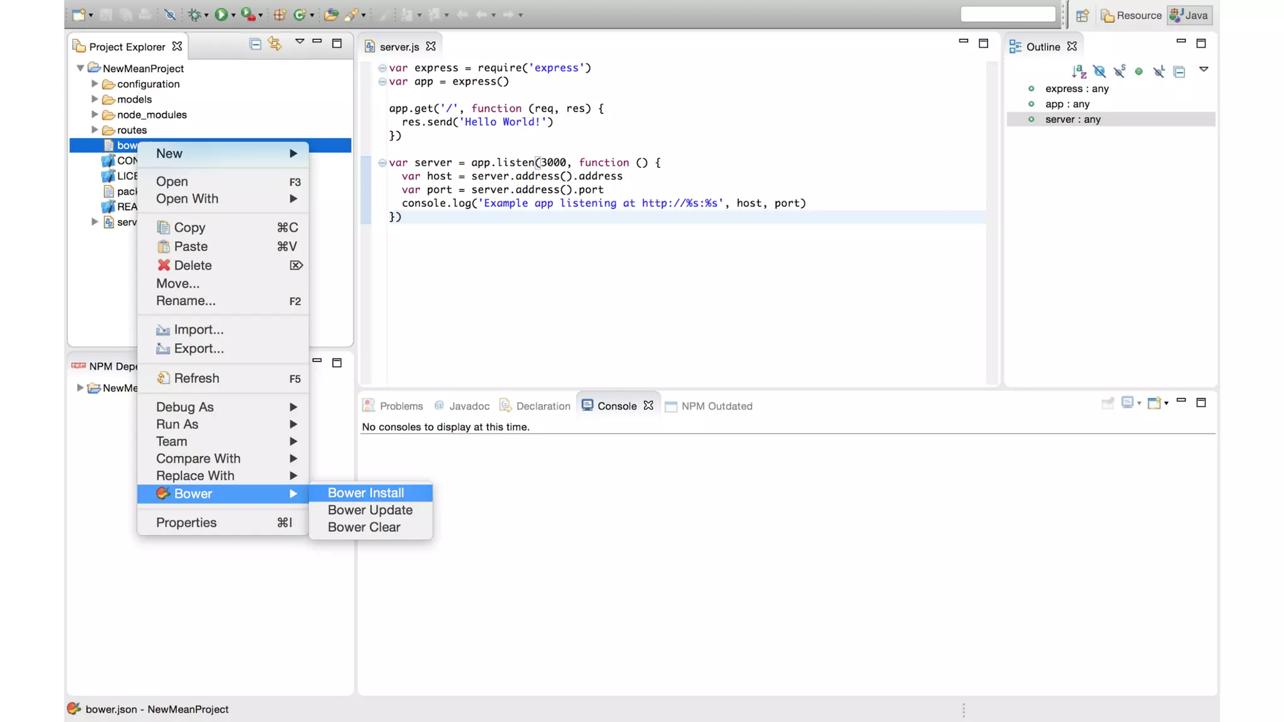Click the Quick Access search field
Viewport: 1284px width, 722px height.
(1008, 14)
